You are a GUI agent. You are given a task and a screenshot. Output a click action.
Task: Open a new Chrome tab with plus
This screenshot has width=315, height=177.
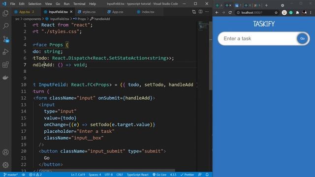click(266, 5)
